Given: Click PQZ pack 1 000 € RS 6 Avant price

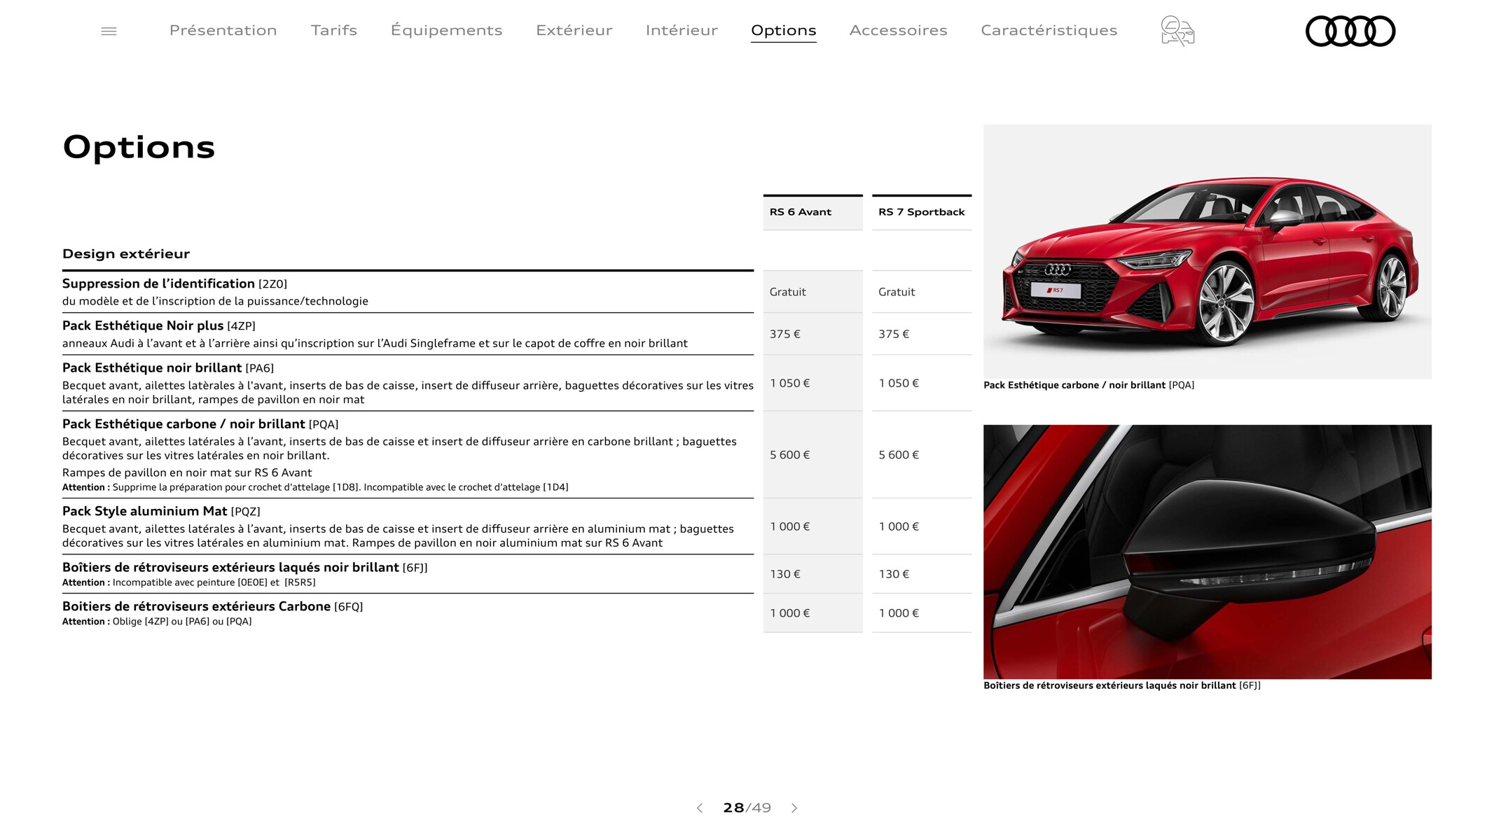Looking at the screenshot, I should 790,526.
